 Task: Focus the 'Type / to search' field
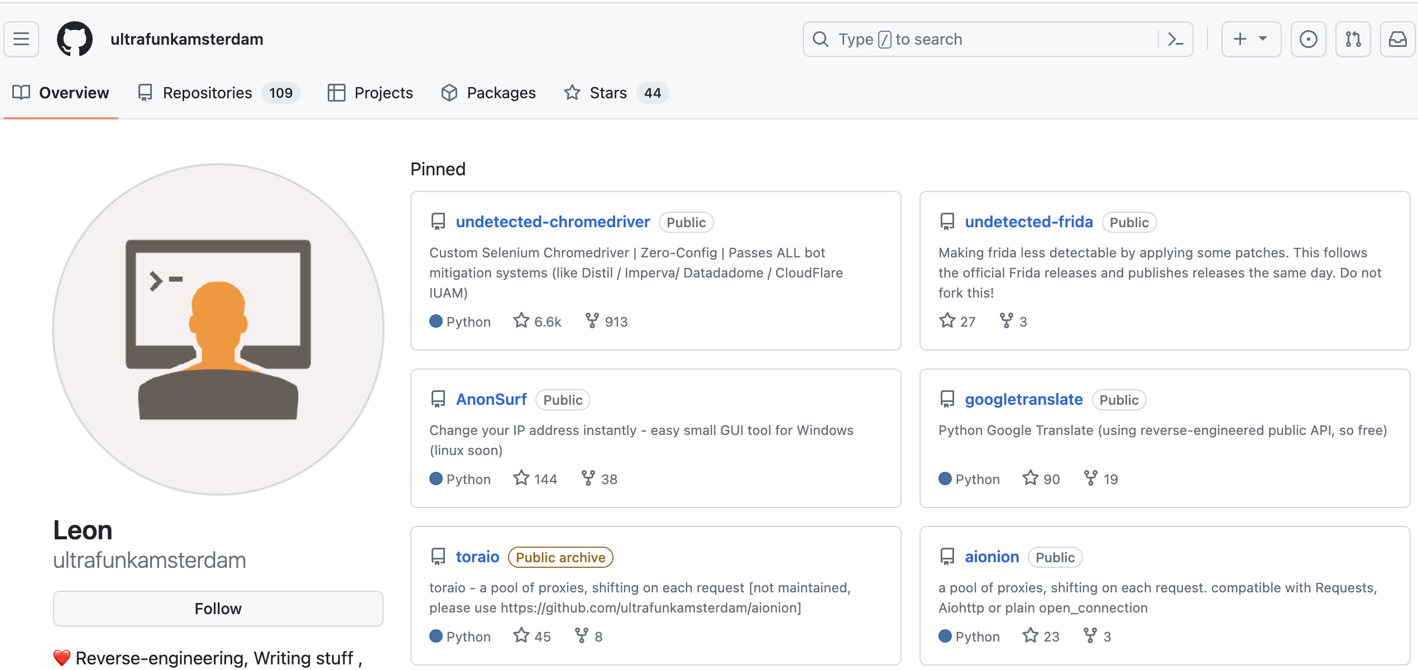(998, 39)
